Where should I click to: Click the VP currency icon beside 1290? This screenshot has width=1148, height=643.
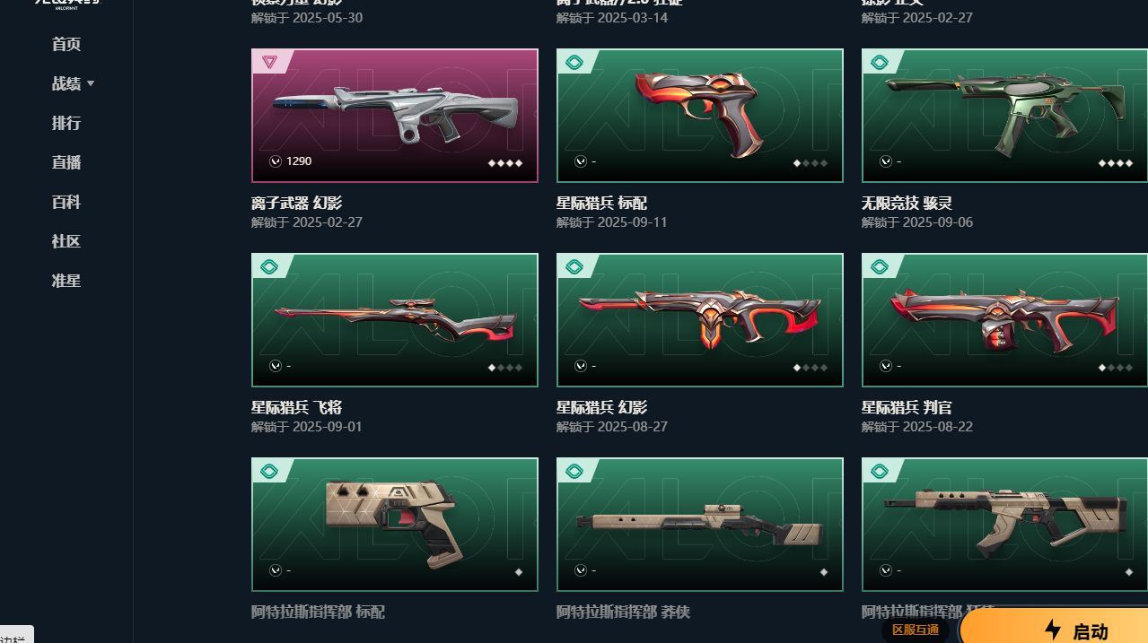tap(276, 161)
